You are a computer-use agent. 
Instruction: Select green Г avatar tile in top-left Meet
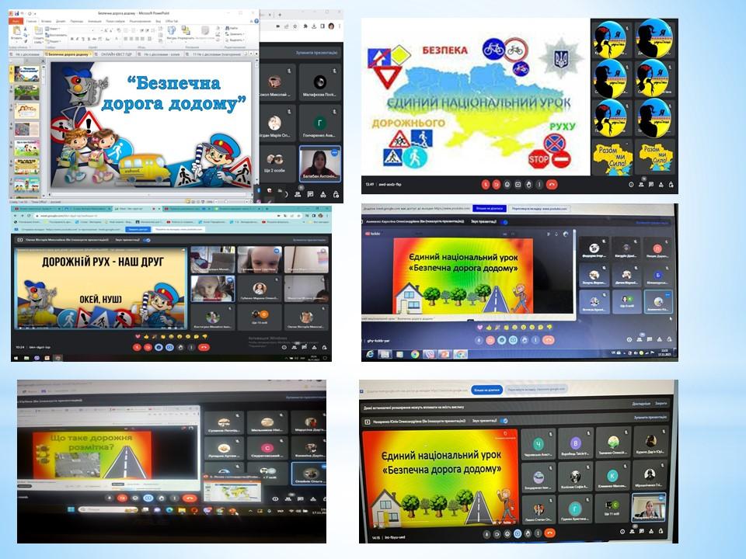pos(319,123)
